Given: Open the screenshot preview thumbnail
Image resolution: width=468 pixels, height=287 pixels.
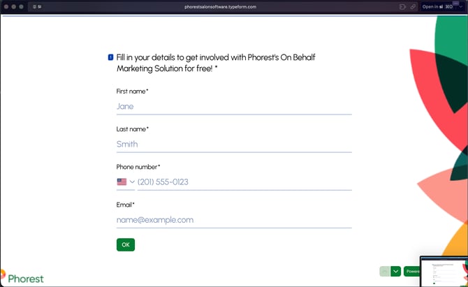Looking at the screenshot, I should pos(444,272).
